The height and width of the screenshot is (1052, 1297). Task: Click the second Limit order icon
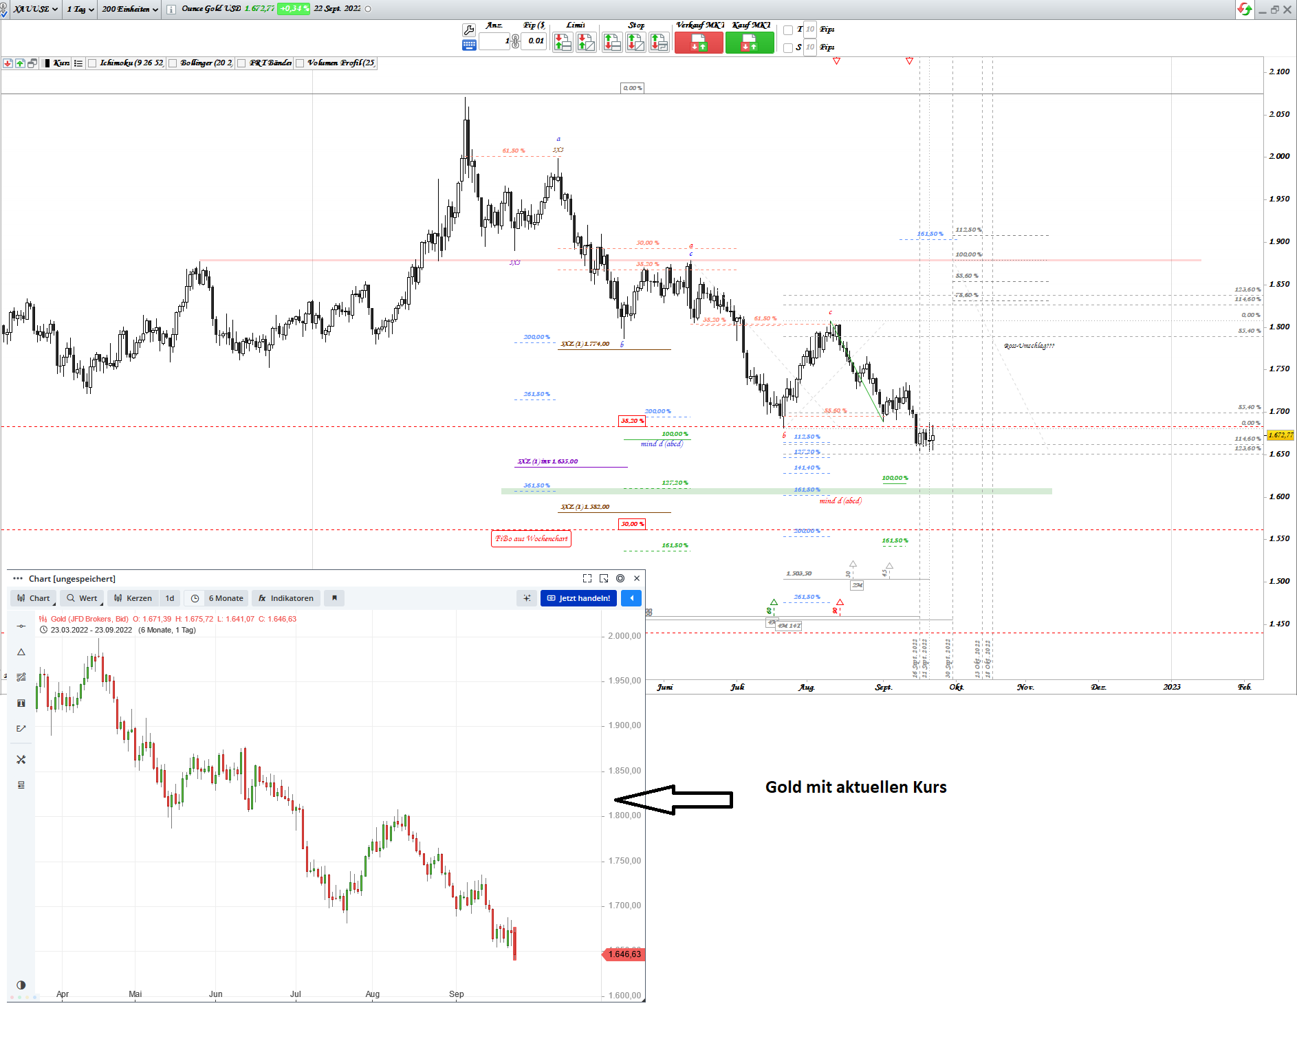coord(586,43)
